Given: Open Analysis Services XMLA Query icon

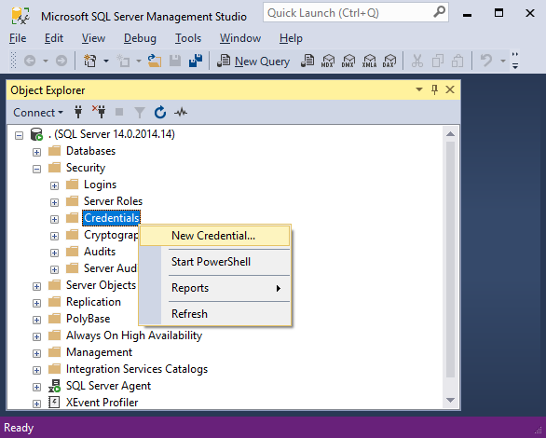Looking at the screenshot, I should point(369,61).
